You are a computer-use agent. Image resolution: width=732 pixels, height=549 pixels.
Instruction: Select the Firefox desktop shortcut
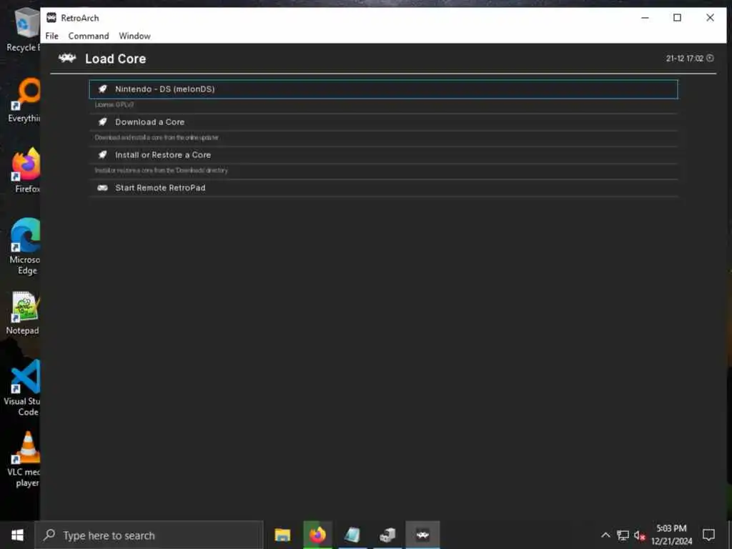26,170
